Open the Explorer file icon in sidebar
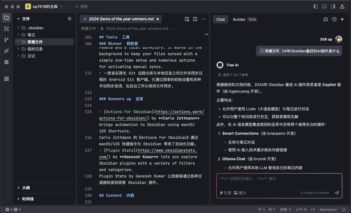The image size is (351, 213). point(6,18)
